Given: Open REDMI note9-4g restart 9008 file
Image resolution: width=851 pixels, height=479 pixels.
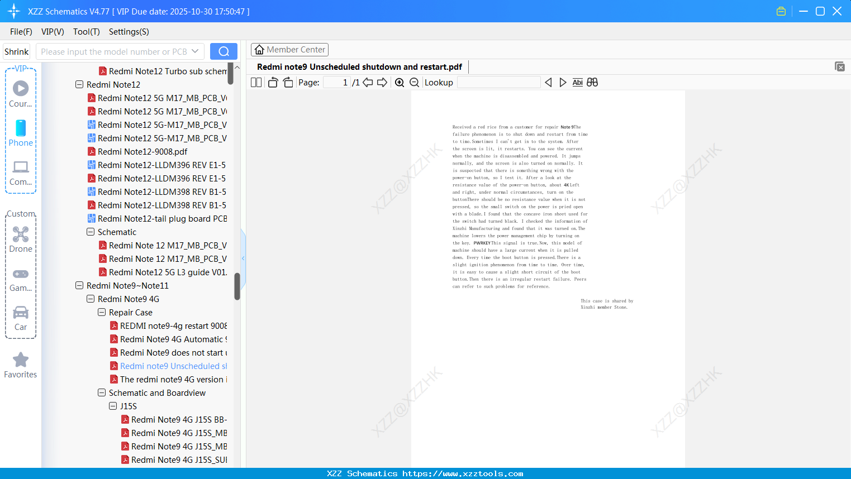Looking at the screenshot, I should (x=168, y=326).
